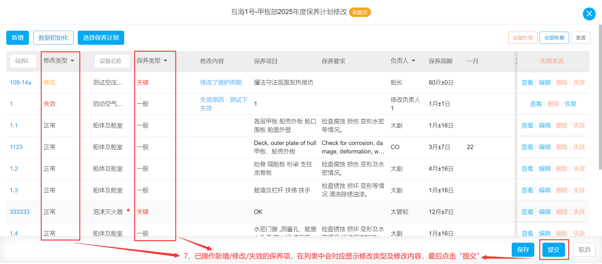Viewport: 602px width, 264px height.
Task: Click 查看 for row 1.3
Action: pyautogui.click(x=527, y=190)
